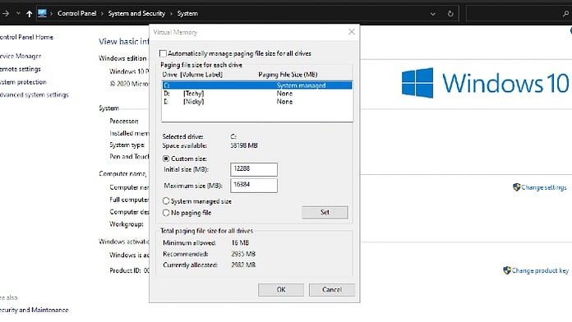Click the Initial size (MB) field
The image size is (572, 322).
pos(254,169)
